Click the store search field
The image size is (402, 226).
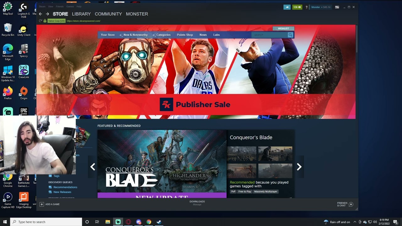[269, 35]
